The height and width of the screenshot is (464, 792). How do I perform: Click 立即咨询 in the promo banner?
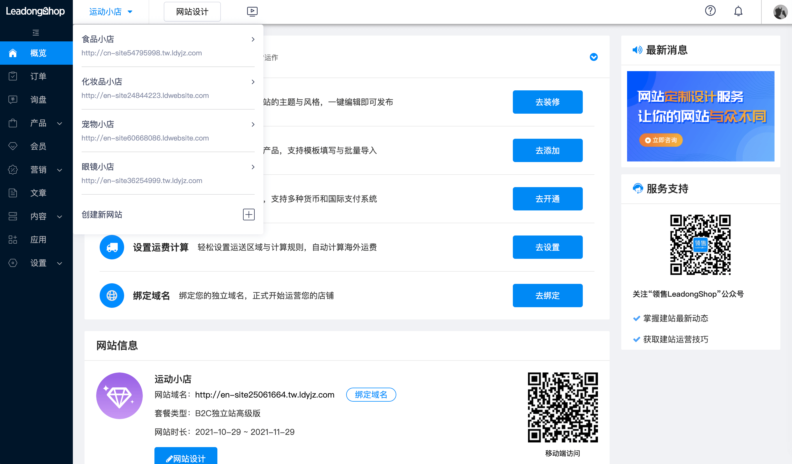coord(661,140)
